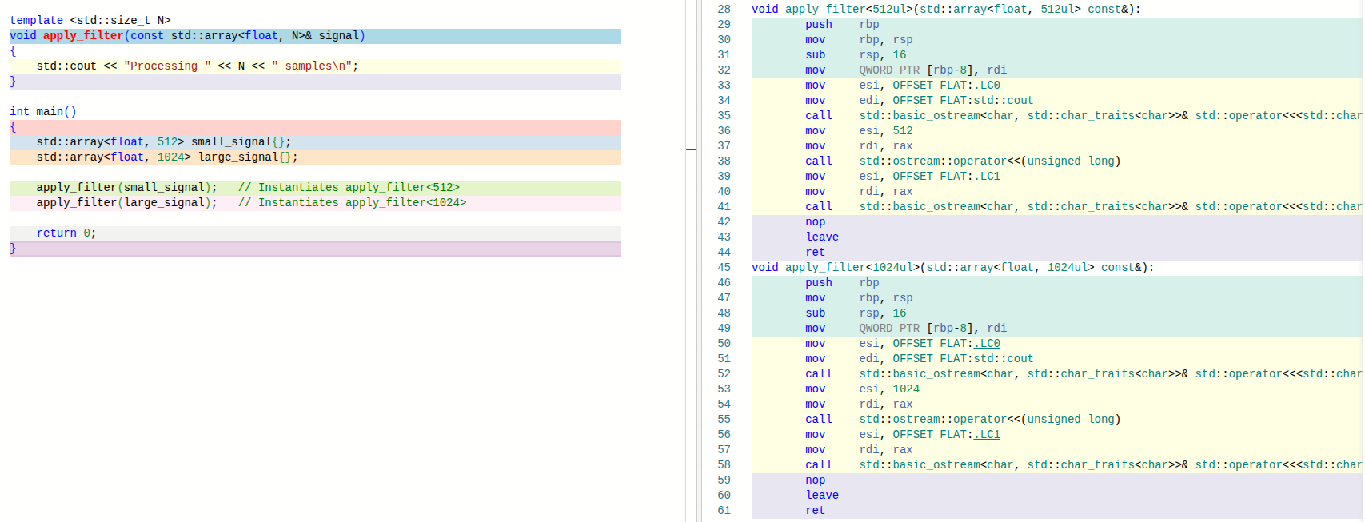Viewport: 1365px width, 522px height.
Task: Select the apply_filter(large_signal) call line
Action: pyautogui.click(x=126, y=203)
